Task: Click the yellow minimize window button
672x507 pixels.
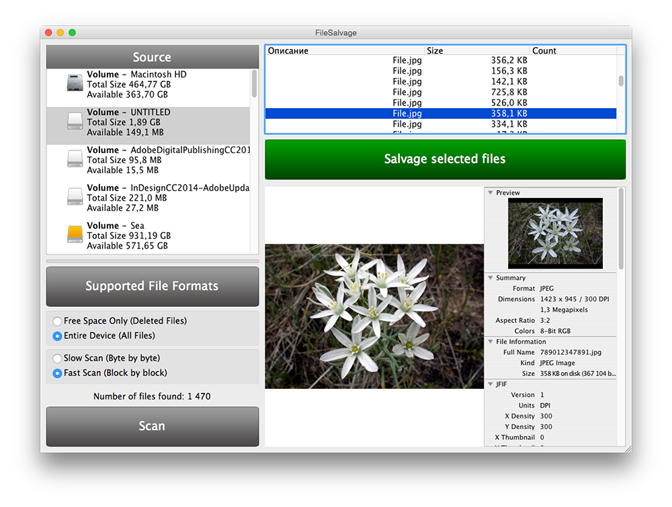Action: [60, 32]
